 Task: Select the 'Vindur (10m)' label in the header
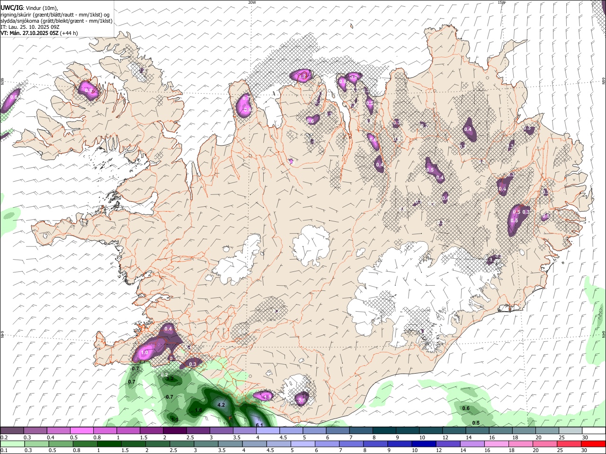41,8
